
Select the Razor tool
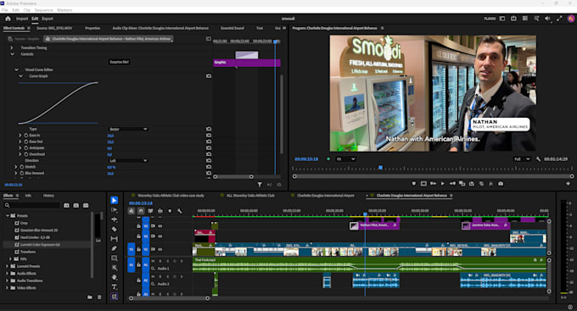(114, 229)
